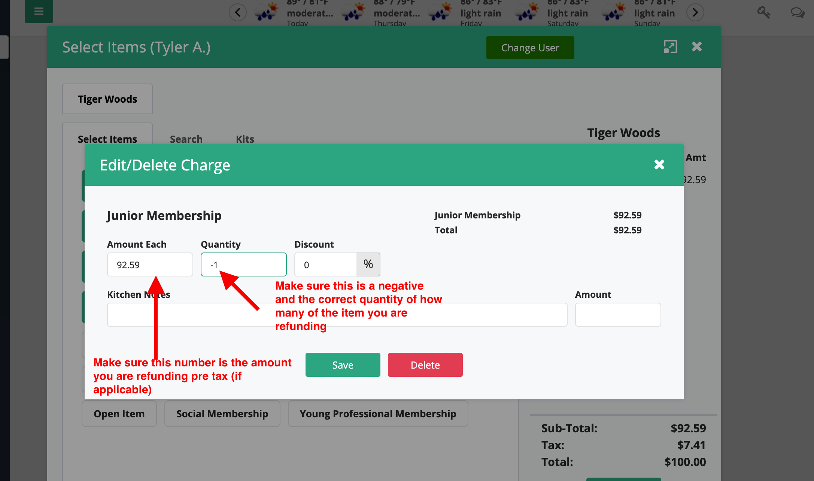Delete the Junior Membership charge

[425, 365]
